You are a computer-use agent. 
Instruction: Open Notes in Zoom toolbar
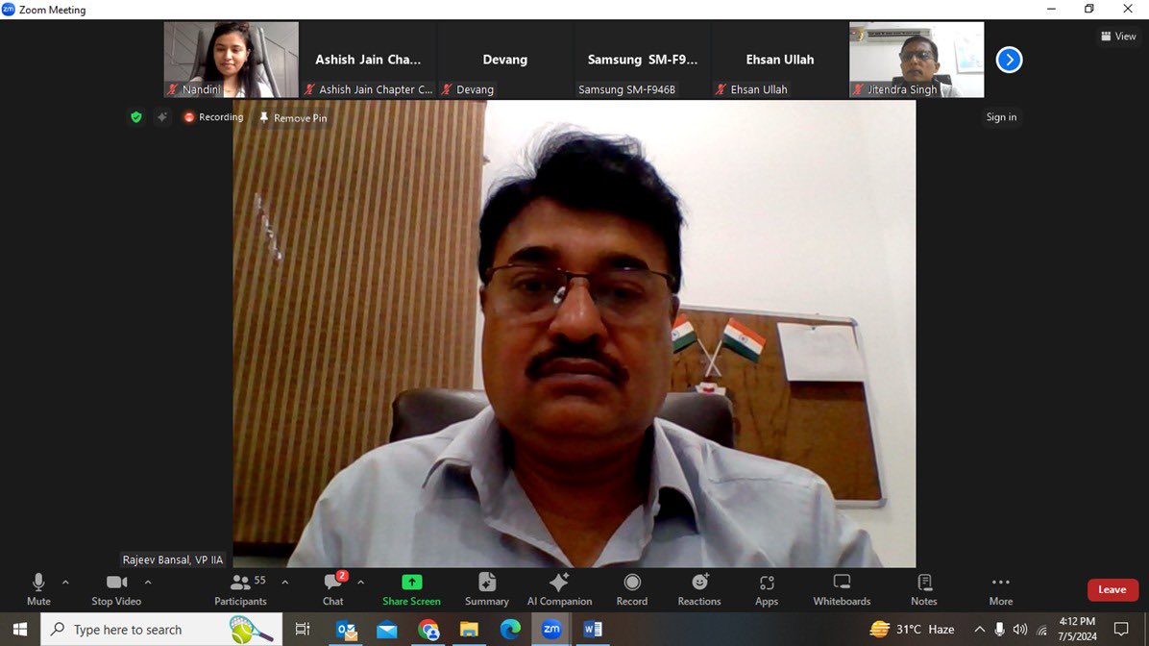coord(924,589)
